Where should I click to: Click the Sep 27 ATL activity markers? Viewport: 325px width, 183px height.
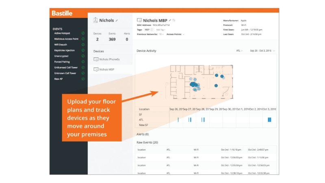[190, 120]
